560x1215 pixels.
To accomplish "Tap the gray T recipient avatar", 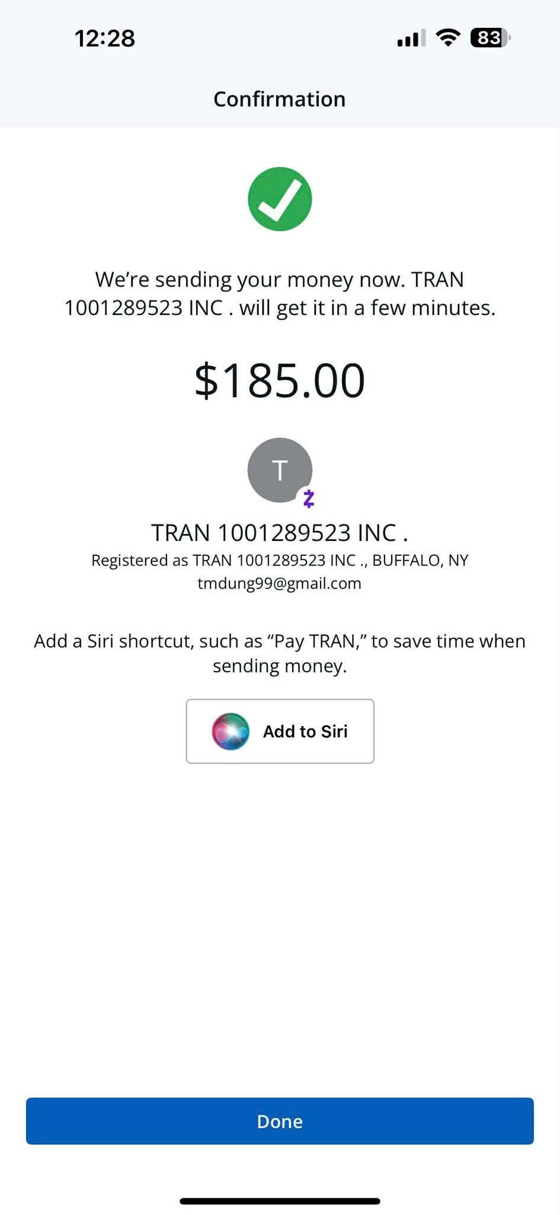I will tap(279, 469).
